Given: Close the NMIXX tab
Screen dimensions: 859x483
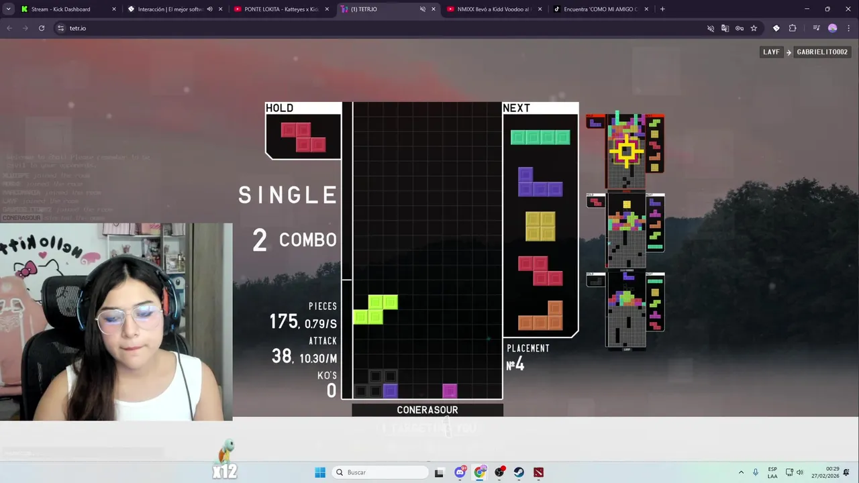Looking at the screenshot, I should tap(540, 9).
